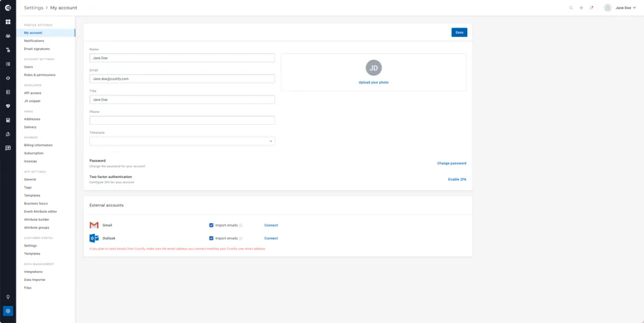Open the lightbulb icon near sidebar bottom
This screenshot has width=644, height=323.
[x=8, y=297]
